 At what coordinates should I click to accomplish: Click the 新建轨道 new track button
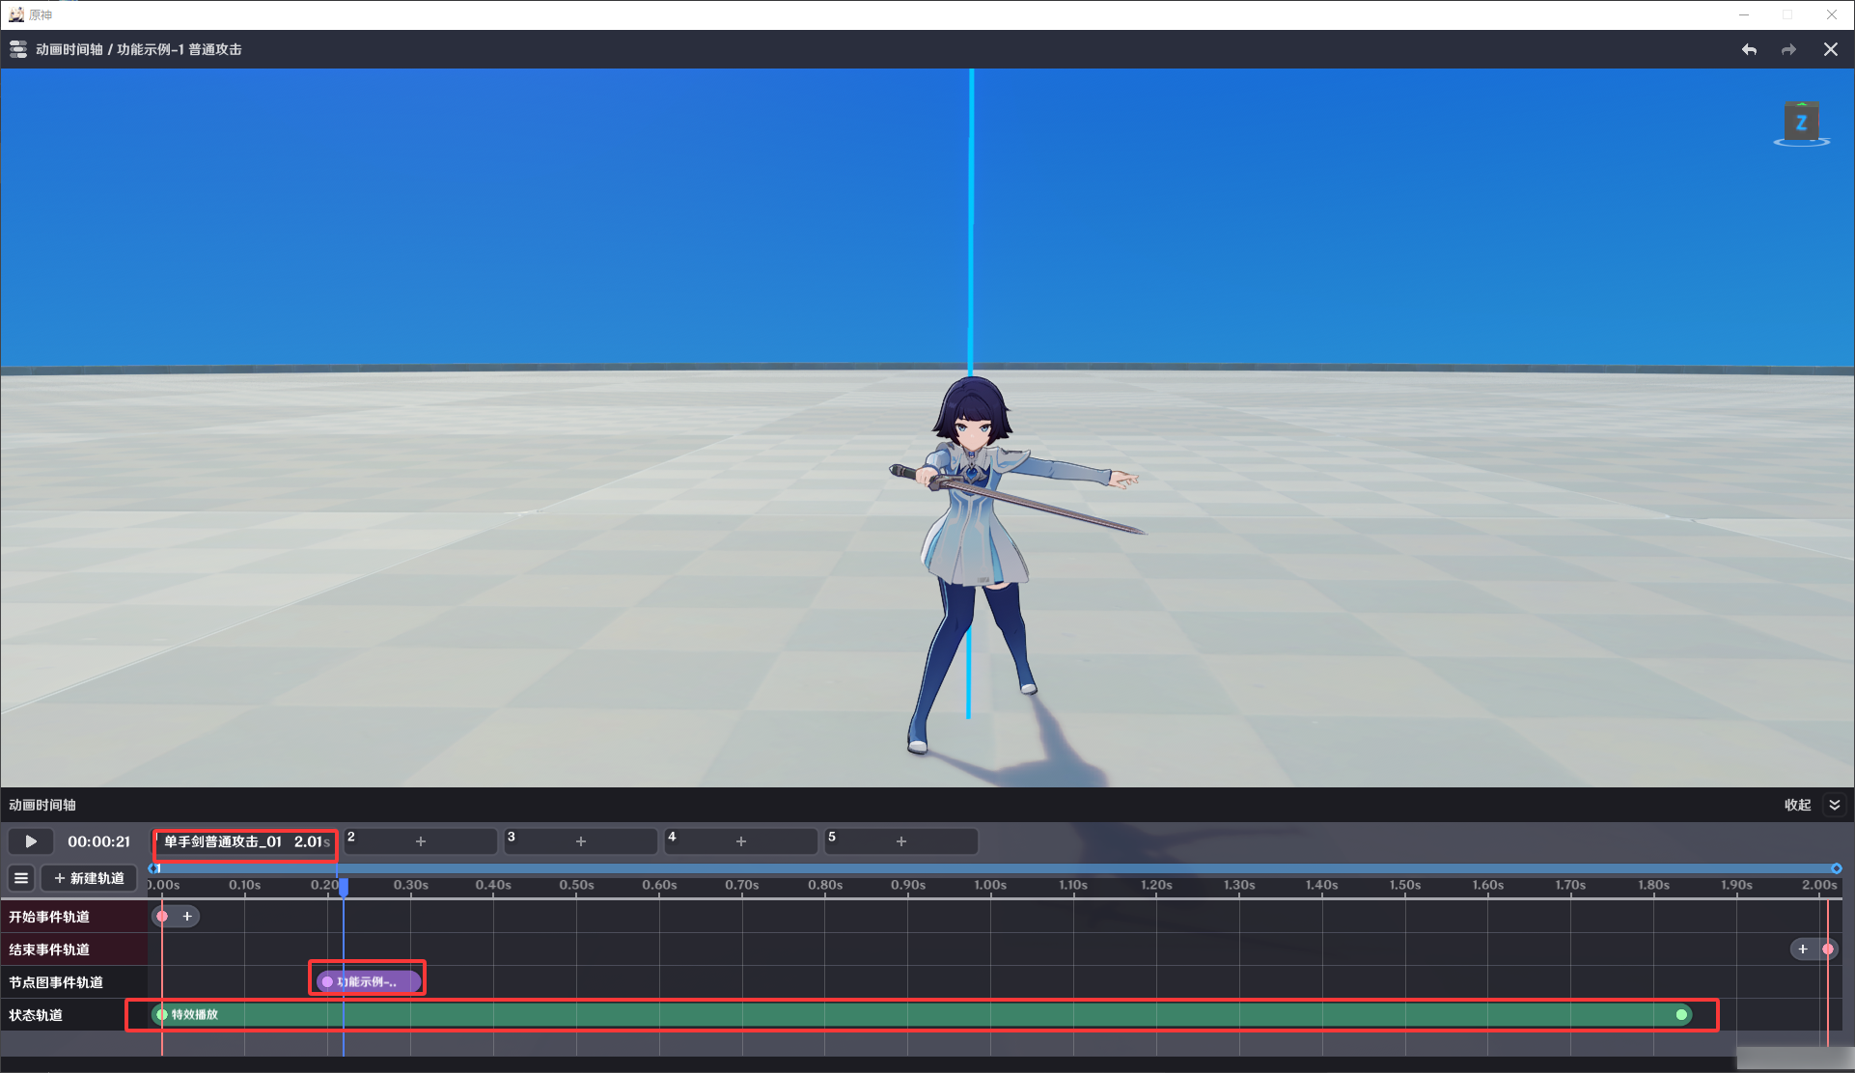click(89, 878)
